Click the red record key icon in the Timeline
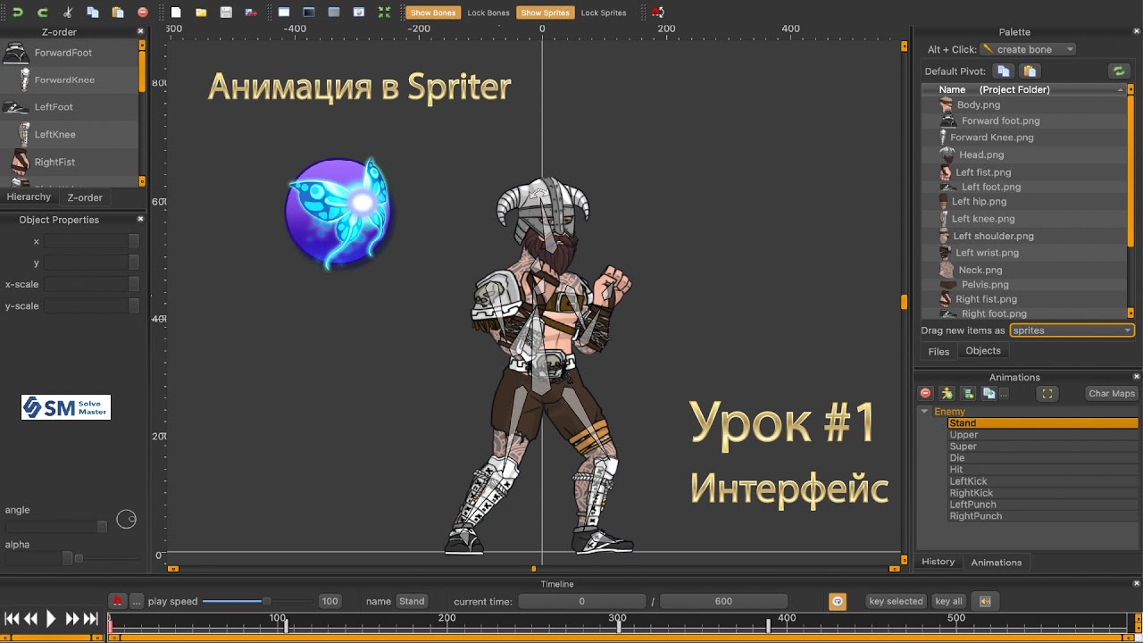Viewport: 1143px width, 643px height. pos(117,601)
